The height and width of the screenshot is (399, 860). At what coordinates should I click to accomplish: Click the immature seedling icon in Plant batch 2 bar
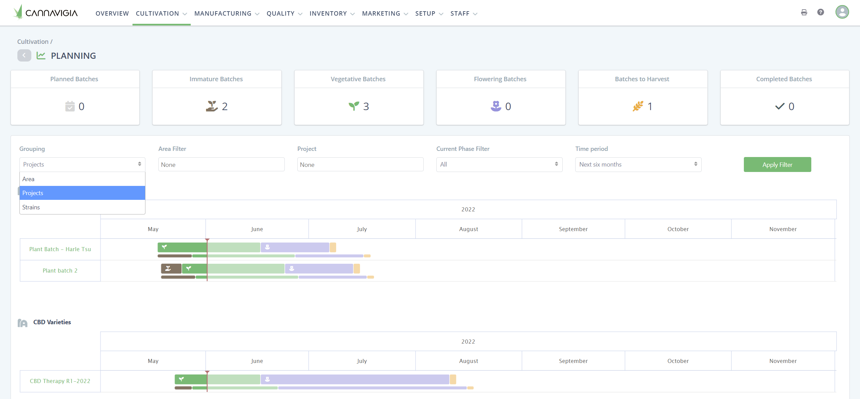pyautogui.click(x=168, y=268)
